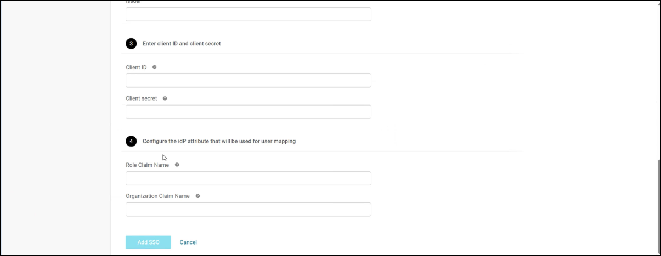Focus the Role Claim Name field
Image resolution: width=661 pixels, height=256 pixels.
[x=248, y=178]
